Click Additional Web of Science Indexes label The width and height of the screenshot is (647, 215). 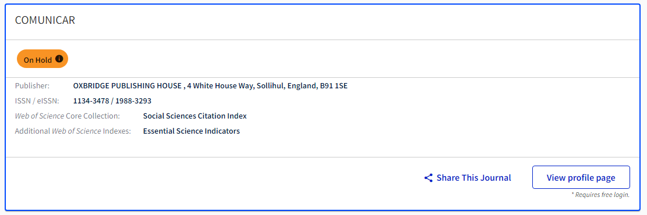[73, 131]
